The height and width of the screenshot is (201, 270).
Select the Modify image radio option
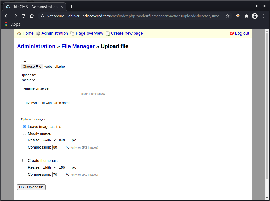coord(25,133)
